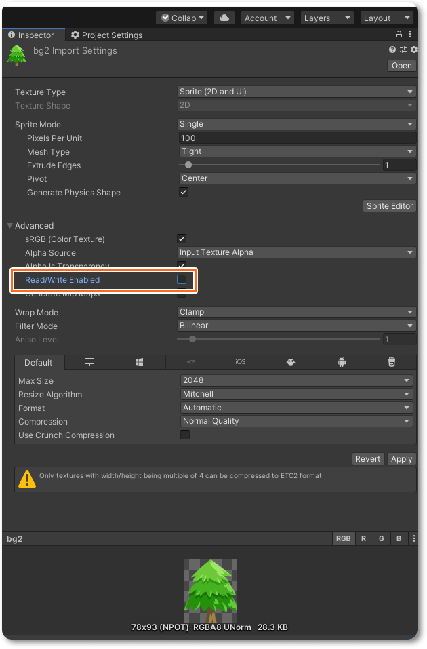Viewport: 427px width, 649px height.
Task: Open the help reference icon
Action: point(392,50)
